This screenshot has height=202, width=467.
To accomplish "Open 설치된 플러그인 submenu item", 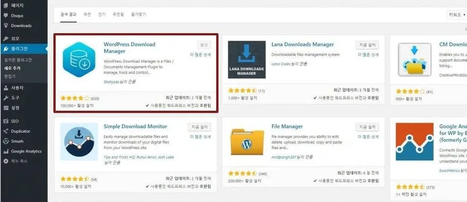I will coord(18,60).
